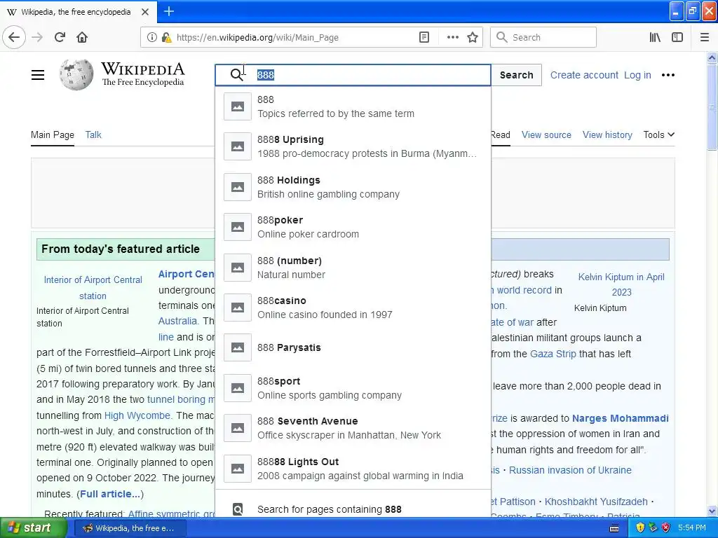This screenshot has height=538, width=718.
Task: Click thumbnail icon beside 888casino suggestion
Action: [237, 308]
